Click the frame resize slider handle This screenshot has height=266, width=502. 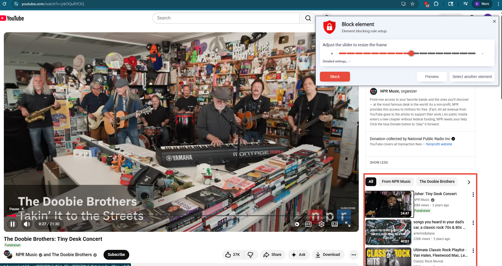coord(411,53)
